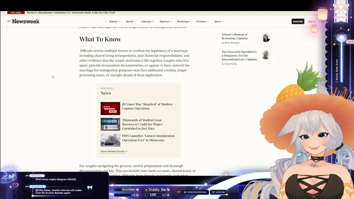Click the Twitter bird icon by KIRSCHEVERSTAHL
The height and width of the screenshot is (199, 354).
185,192
